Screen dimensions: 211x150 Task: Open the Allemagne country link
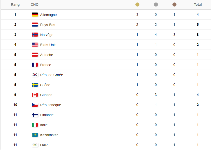[x=49, y=15]
